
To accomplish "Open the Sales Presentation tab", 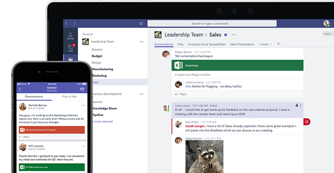I will click(242, 44).
